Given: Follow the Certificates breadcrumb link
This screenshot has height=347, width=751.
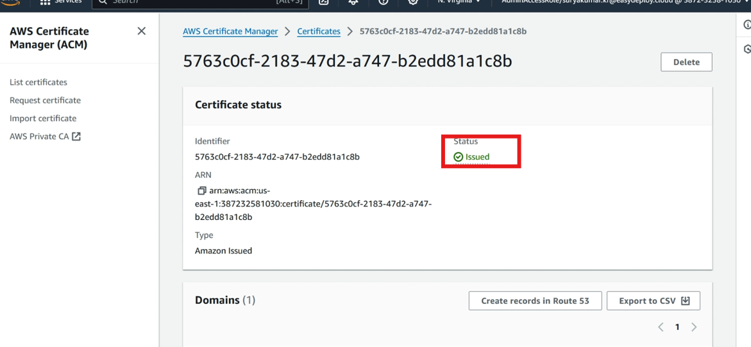Looking at the screenshot, I should (319, 31).
